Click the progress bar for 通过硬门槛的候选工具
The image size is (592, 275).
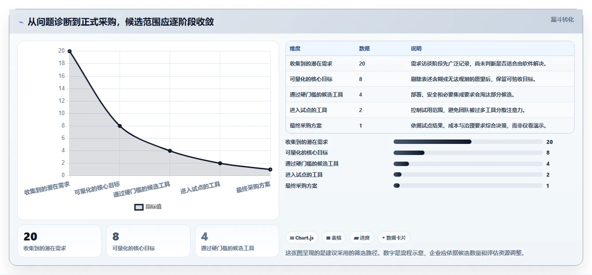pos(468,164)
